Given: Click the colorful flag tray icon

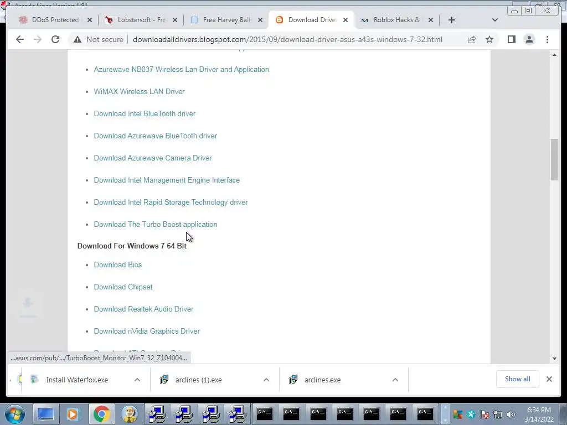Looking at the screenshot, I should pos(458,414).
